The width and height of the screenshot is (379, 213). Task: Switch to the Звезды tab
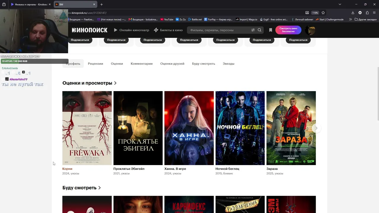point(229,64)
